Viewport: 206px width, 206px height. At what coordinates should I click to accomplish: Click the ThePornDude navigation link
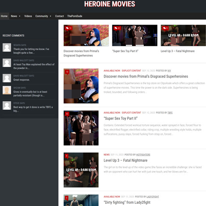(x=75, y=16)
